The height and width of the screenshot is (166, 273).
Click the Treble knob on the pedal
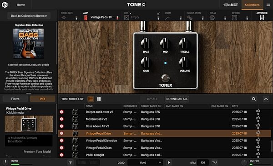click(x=185, y=44)
